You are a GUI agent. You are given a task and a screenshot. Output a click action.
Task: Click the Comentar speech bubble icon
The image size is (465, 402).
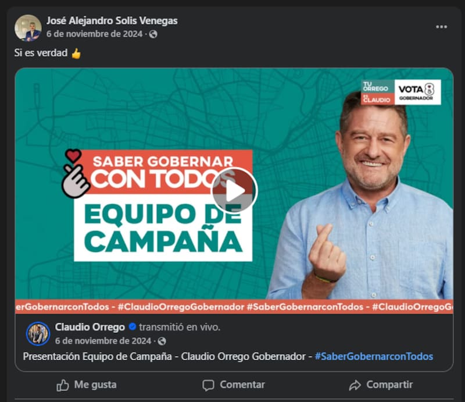(x=208, y=385)
